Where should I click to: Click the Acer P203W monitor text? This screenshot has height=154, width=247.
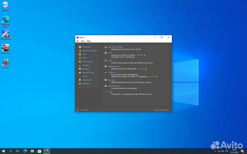click(125, 75)
